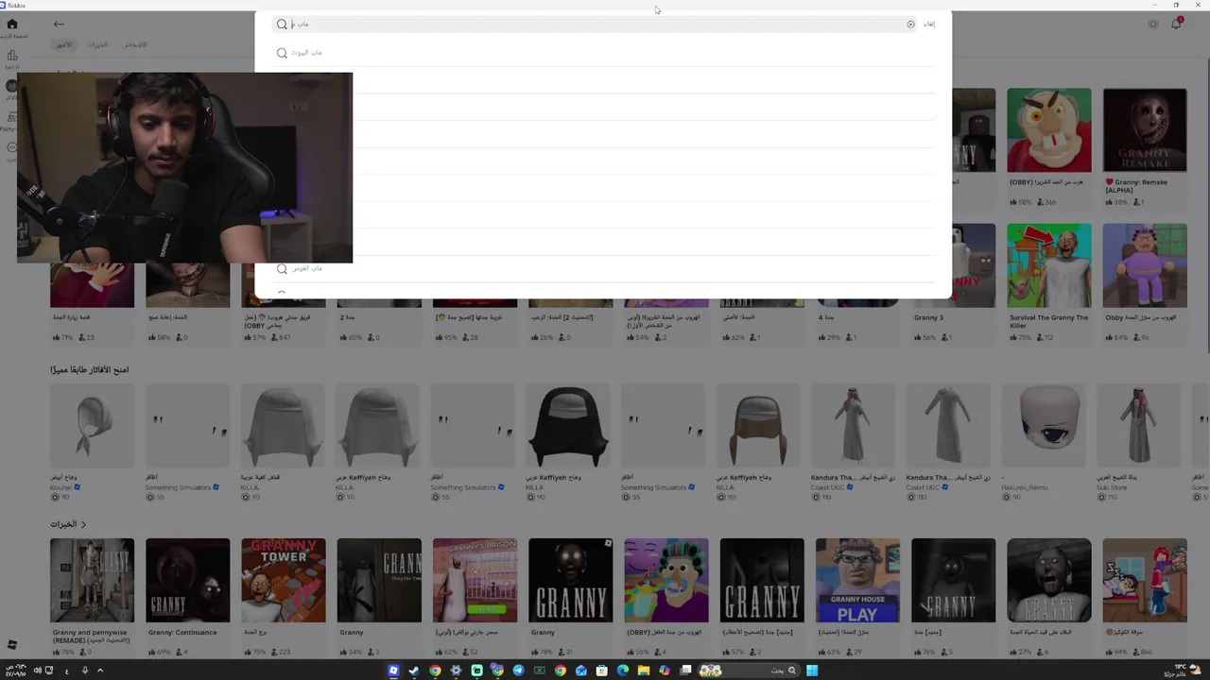Select the black Keffiyeh avatar item

coord(570,426)
